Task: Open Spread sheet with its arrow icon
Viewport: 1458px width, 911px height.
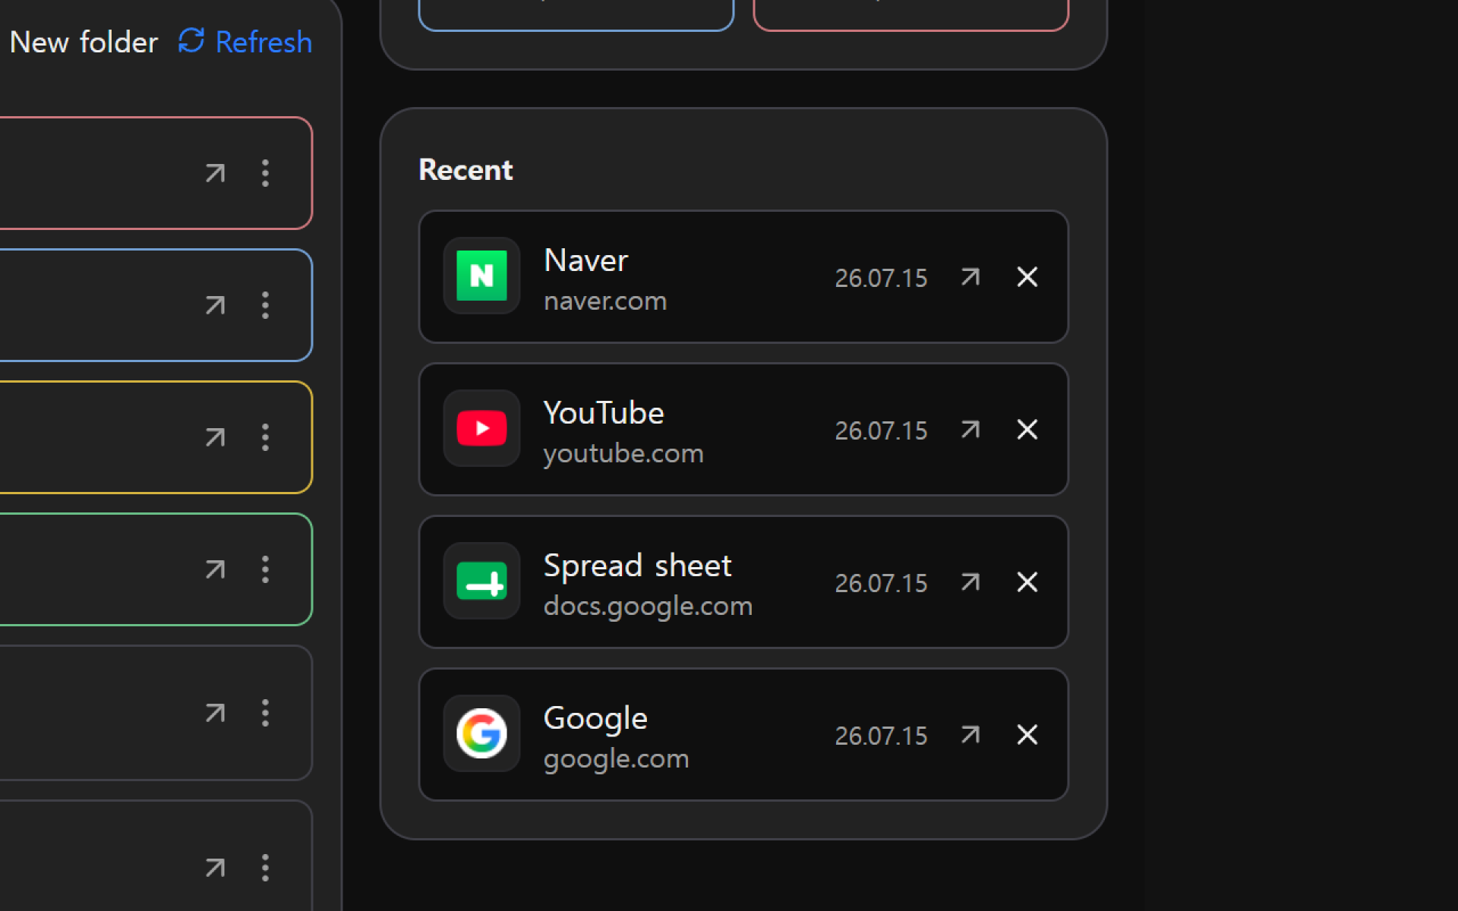Action: [x=970, y=582]
